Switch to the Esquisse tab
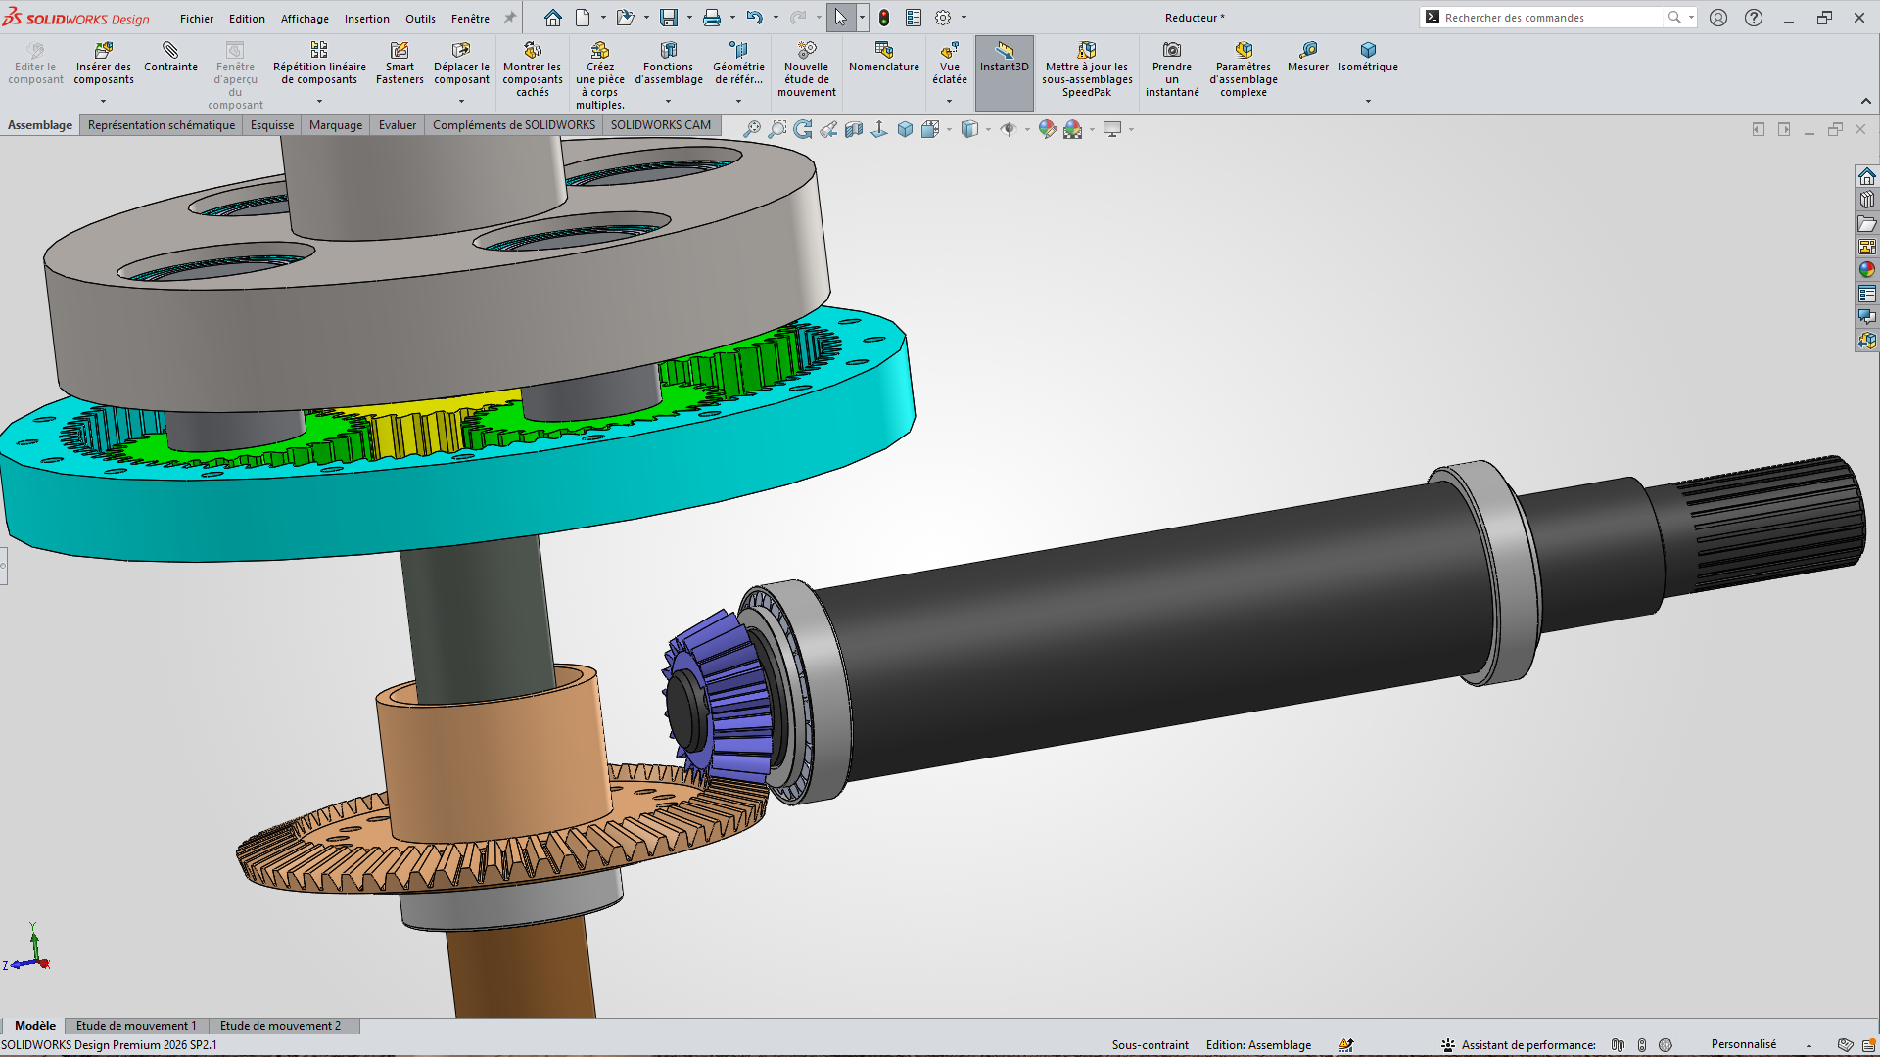The image size is (1880, 1057). (272, 125)
